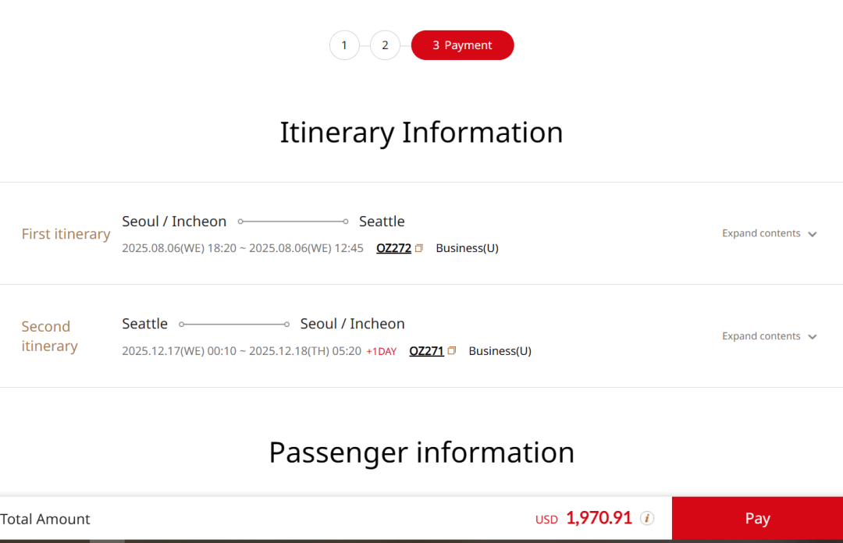Select the 3 Payment step
843x543 pixels.
(x=462, y=45)
